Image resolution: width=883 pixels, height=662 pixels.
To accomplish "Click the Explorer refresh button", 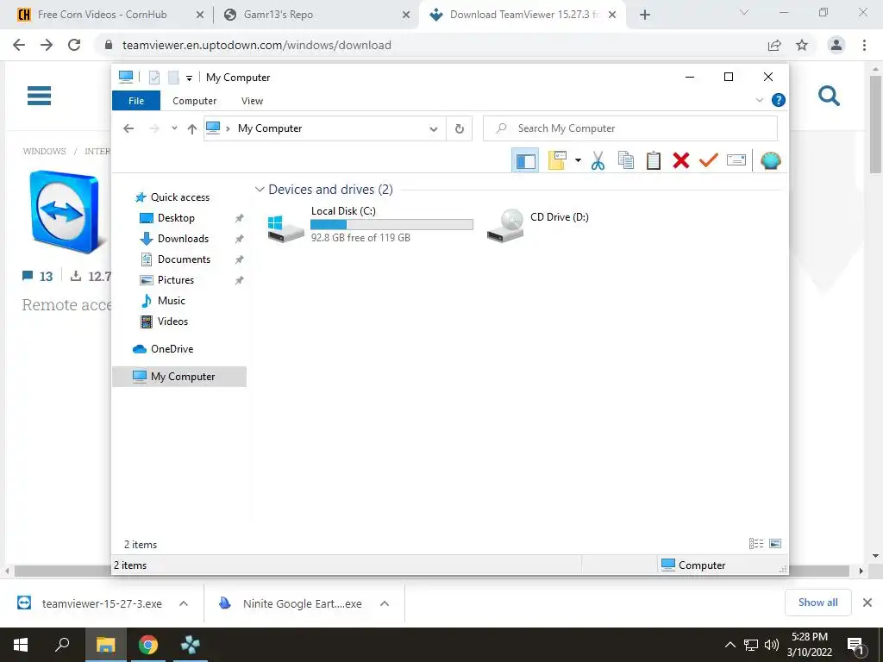I will [x=460, y=129].
